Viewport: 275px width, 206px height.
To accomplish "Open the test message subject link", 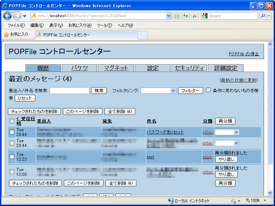I will pos(151,157).
